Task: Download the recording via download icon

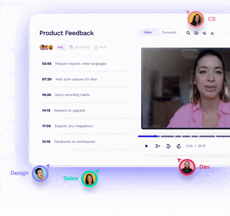Action: (212, 33)
